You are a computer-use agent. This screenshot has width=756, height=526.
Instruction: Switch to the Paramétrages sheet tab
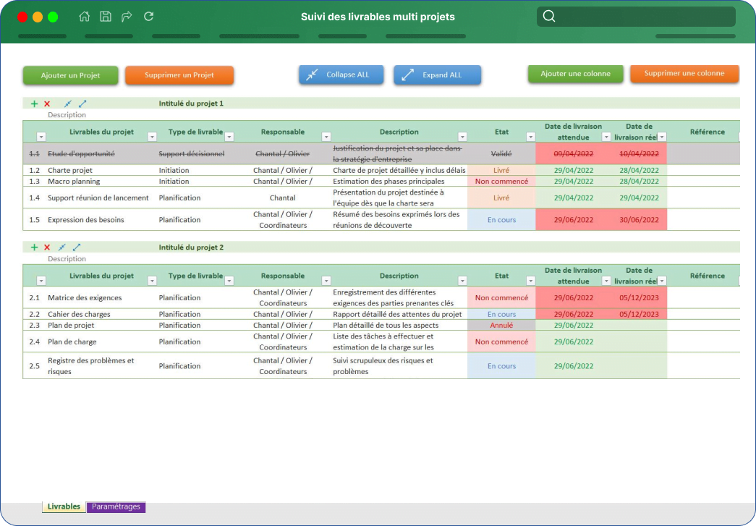coord(116,506)
